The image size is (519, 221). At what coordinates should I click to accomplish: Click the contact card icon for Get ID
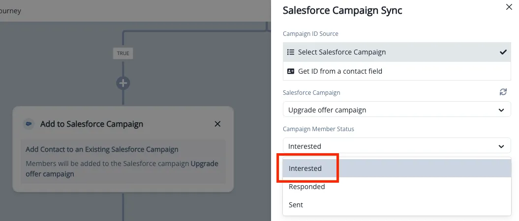[290, 71]
